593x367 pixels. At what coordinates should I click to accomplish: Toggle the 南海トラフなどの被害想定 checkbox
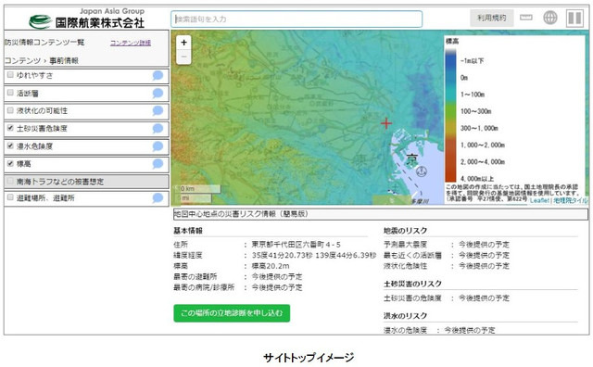[10, 181]
